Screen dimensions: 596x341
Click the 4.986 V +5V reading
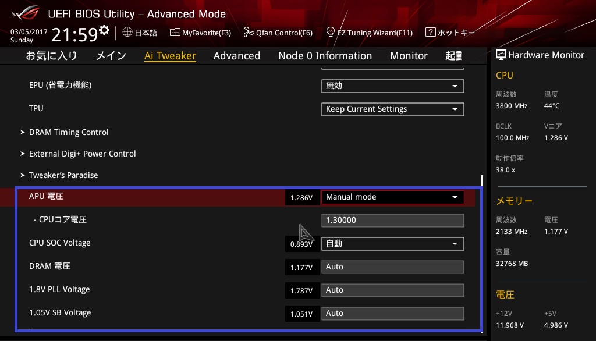556,325
